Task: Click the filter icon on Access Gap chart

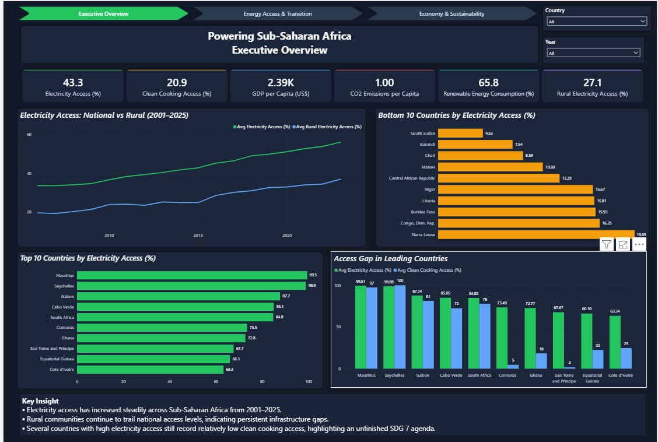Action: coord(607,244)
